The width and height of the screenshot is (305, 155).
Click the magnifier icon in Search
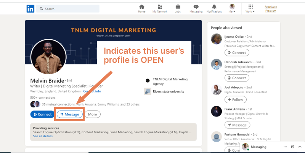click(42, 9)
